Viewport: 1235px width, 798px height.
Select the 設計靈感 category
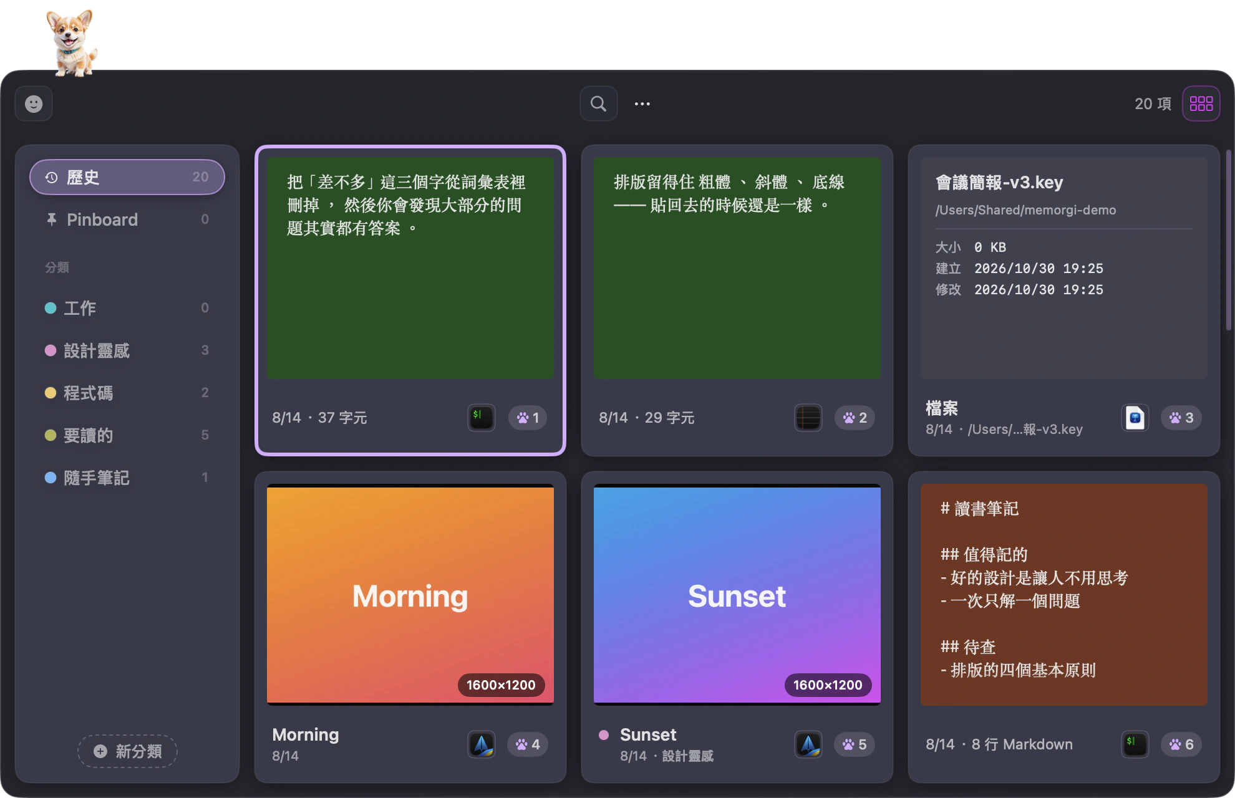[x=127, y=350]
